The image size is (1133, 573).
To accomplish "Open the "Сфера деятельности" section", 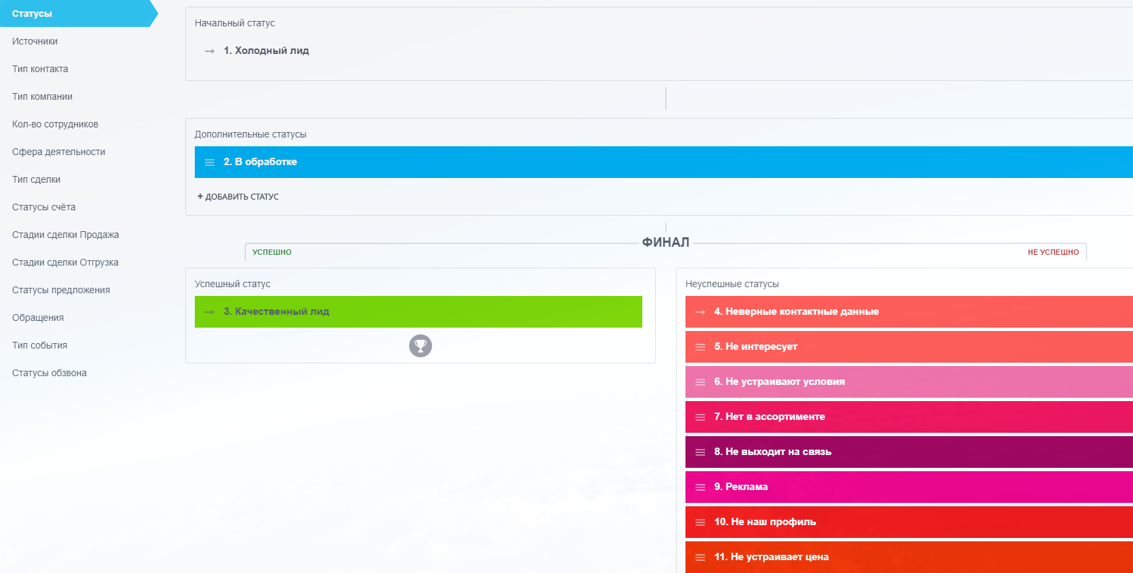I will click(x=59, y=152).
